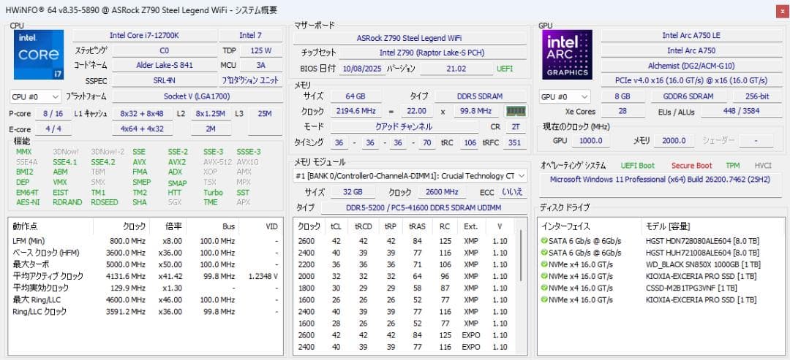This screenshot has width=790, height=360.
Task: Click the tCL column header
Action: click(x=336, y=226)
